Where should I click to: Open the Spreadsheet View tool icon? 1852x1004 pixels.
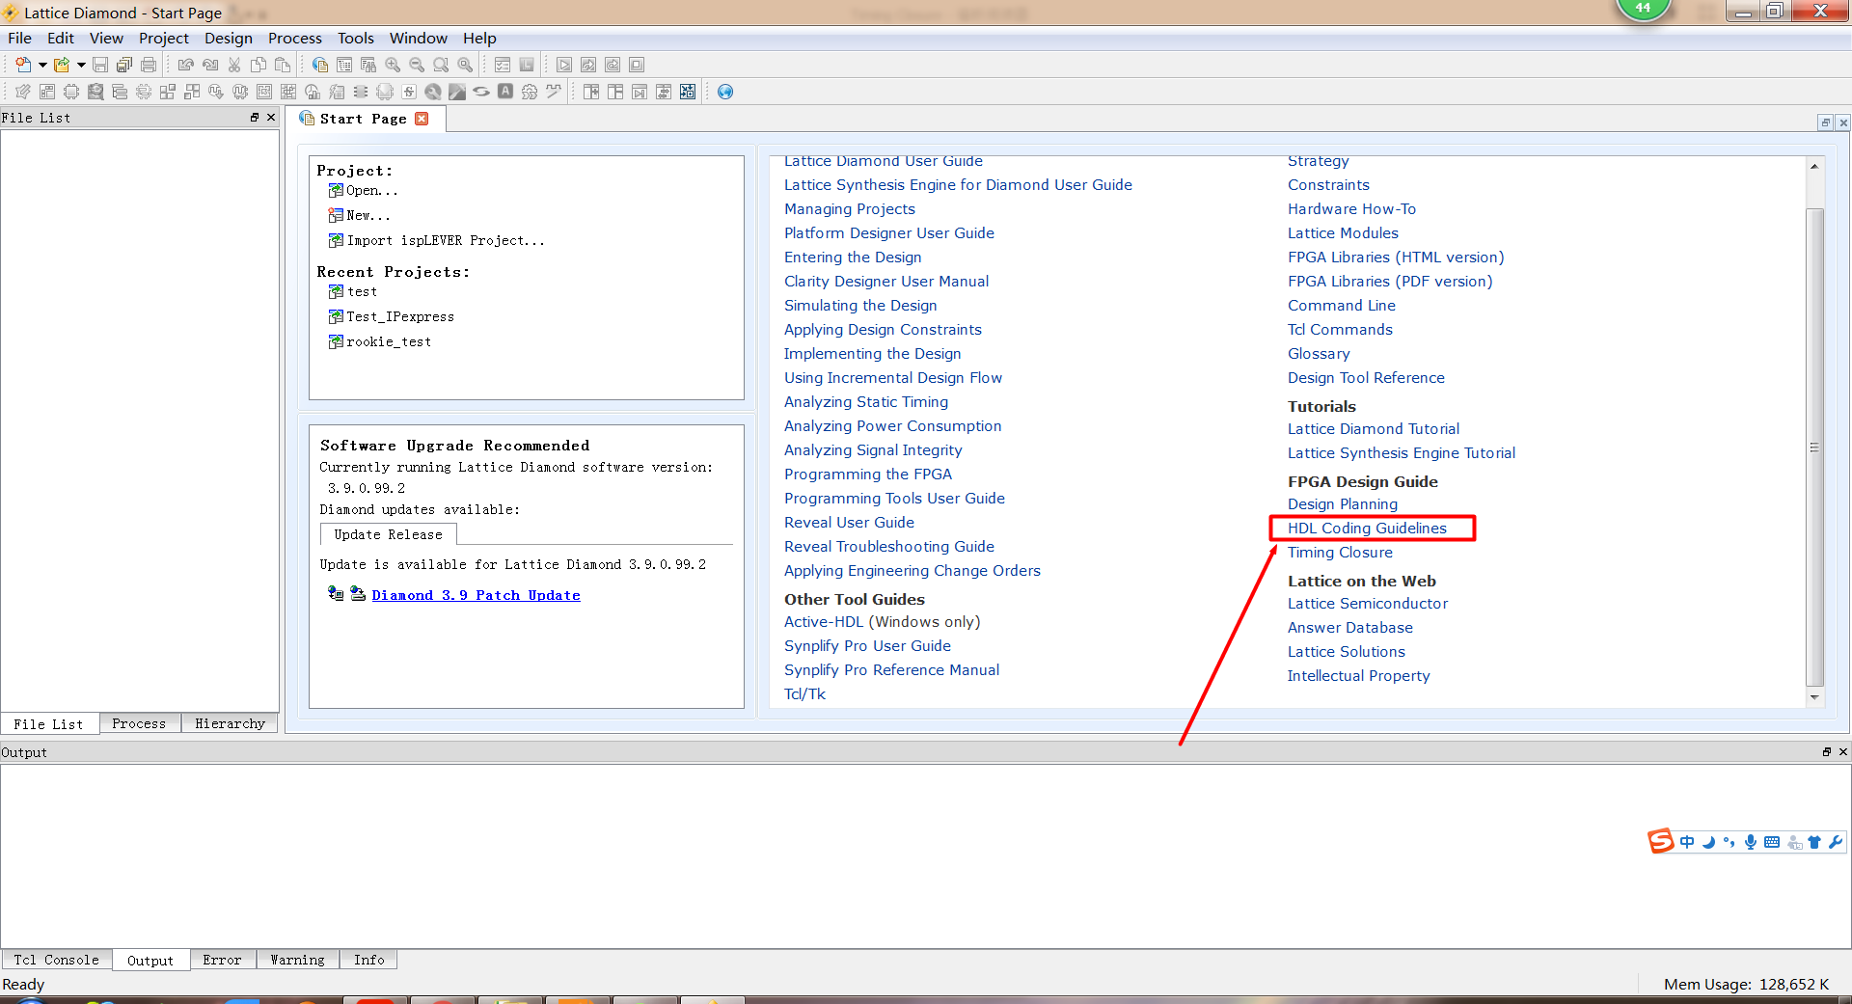coord(47,92)
